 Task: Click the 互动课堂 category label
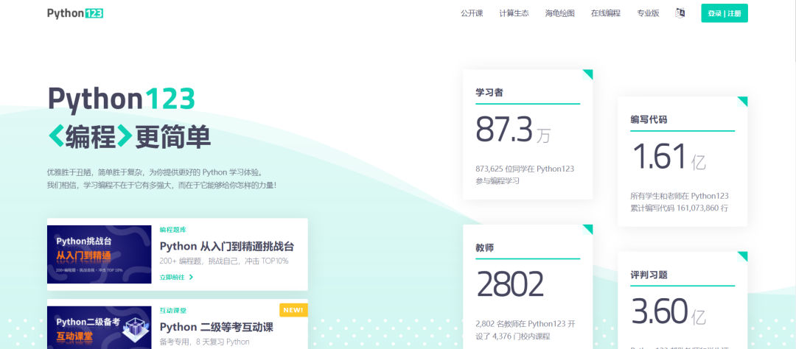(x=172, y=310)
